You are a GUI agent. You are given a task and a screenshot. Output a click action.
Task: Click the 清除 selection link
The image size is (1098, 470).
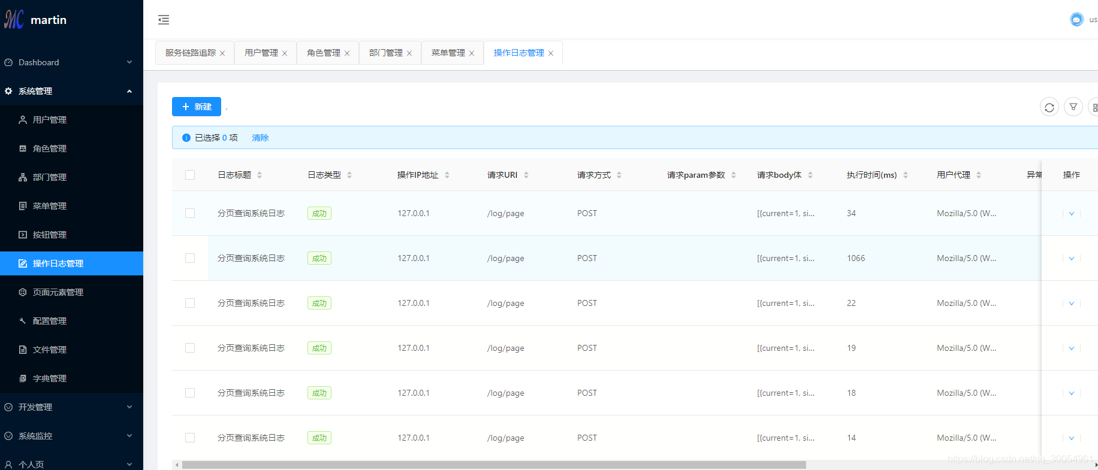pos(260,138)
